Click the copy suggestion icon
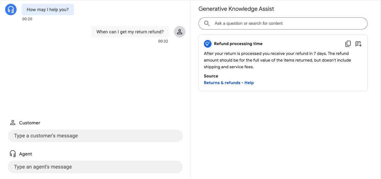381x179 pixels. click(348, 44)
